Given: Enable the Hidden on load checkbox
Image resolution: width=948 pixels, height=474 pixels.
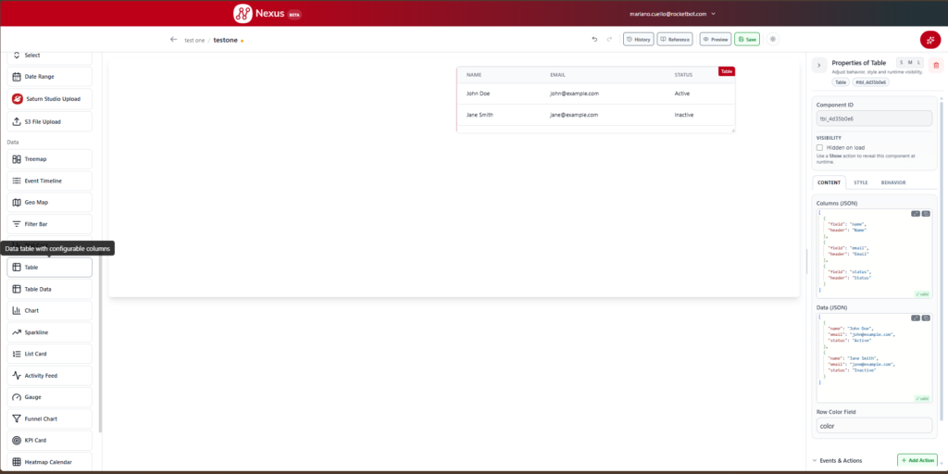Looking at the screenshot, I should coord(820,147).
